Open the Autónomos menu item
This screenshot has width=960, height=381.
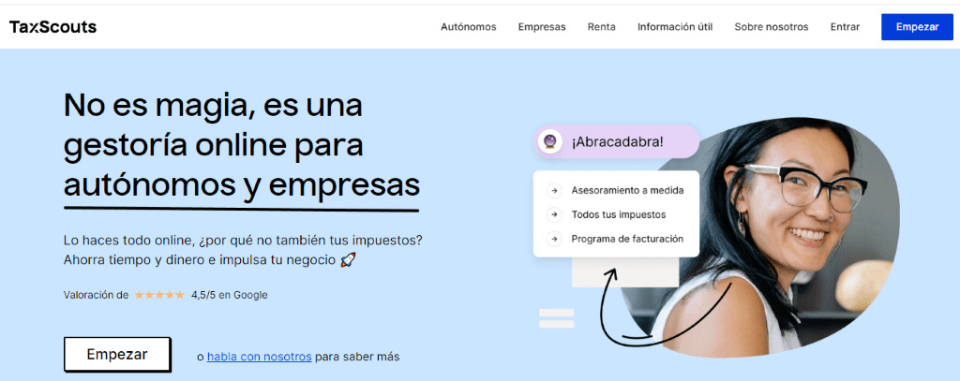pos(469,27)
